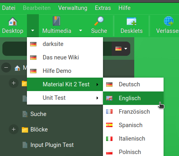This screenshot has height=156, width=179.
Task: Open the Datei menu
Action: [9, 8]
